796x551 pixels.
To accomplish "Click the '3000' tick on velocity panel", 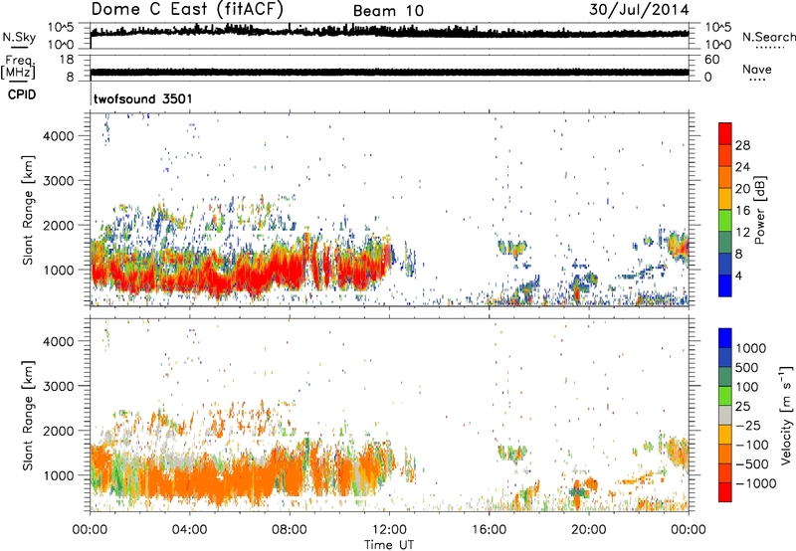I will pos(59,386).
